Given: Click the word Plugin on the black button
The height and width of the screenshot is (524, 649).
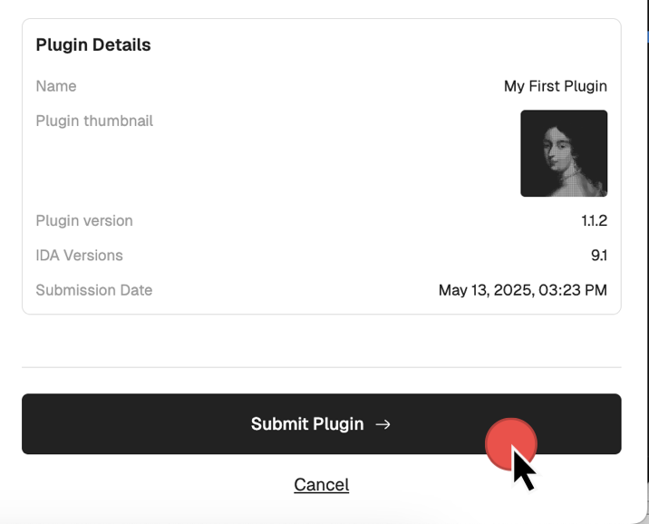Looking at the screenshot, I should point(338,424).
